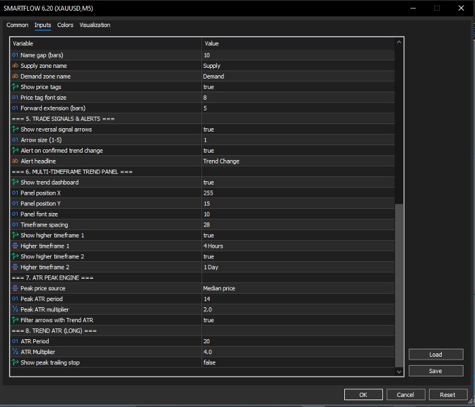Click the bool icon beside Show reversal signal arrows
Viewport: 475px width, 407px height.
coord(15,129)
